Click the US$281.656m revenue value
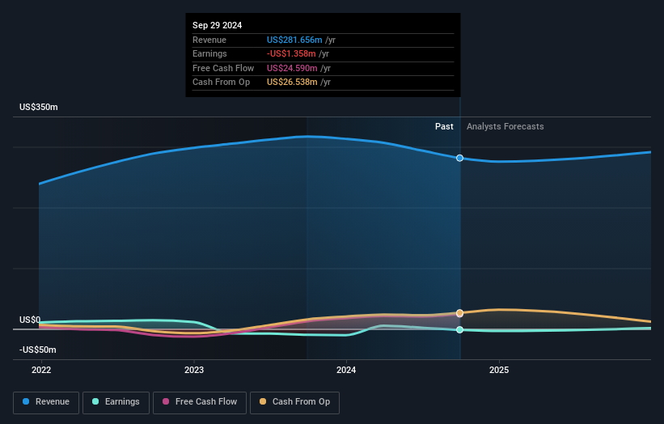 point(294,40)
